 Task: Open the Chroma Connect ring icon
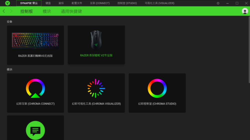(35, 88)
